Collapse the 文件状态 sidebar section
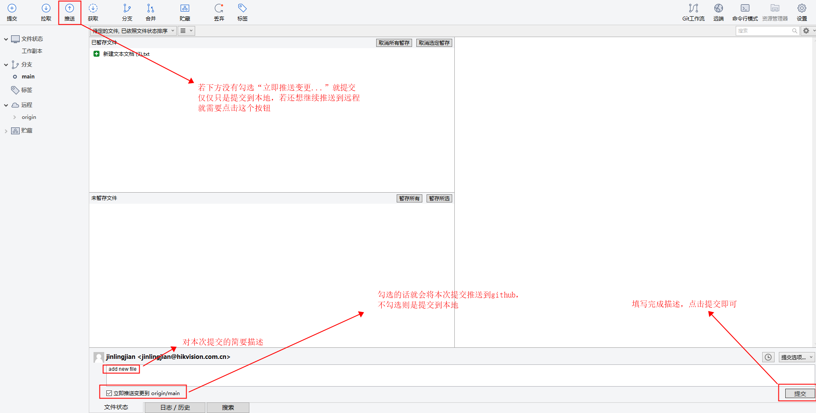Viewport: 816px width, 413px height. pos(6,39)
